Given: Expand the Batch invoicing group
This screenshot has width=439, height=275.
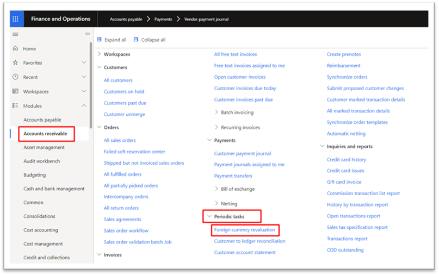Looking at the screenshot, I should [216, 112].
